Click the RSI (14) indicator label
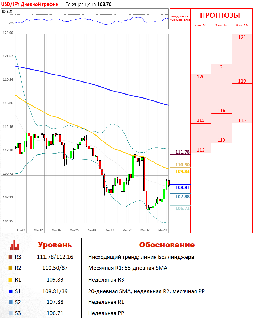The height and width of the screenshot is (318, 257). click(7, 11)
